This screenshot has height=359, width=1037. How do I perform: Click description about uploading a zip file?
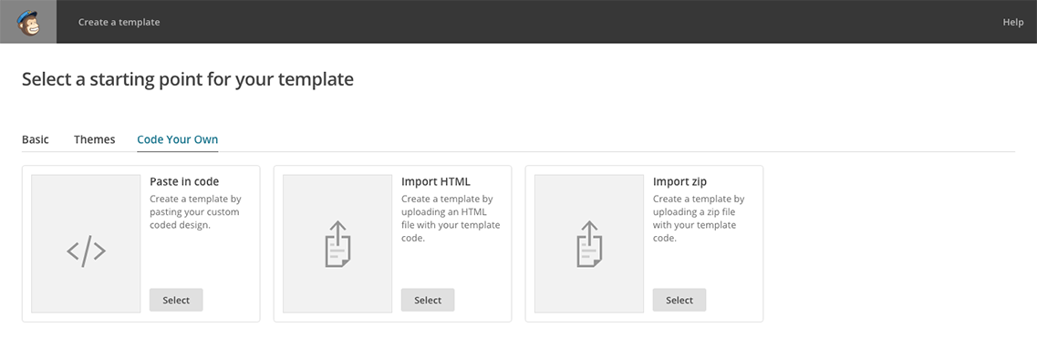(x=699, y=218)
